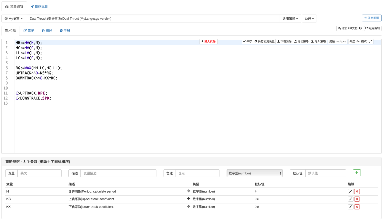Click the 变量 英文 input field
Screen dimensions: 383x220
coord(39,173)
